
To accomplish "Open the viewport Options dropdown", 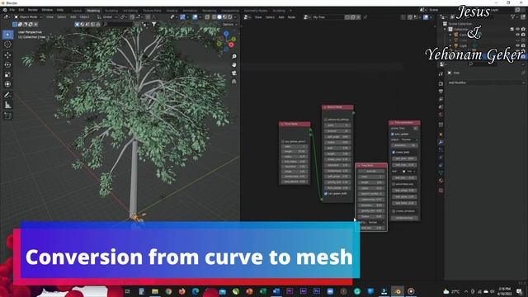I will click(229, 24).
